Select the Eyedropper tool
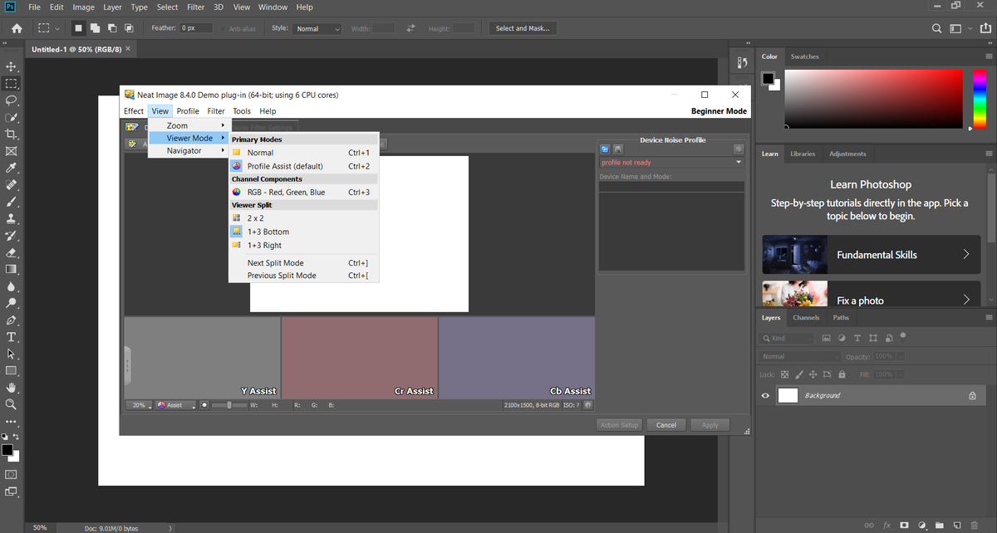This screenshot has height=533, width=997. coord(12,168)
